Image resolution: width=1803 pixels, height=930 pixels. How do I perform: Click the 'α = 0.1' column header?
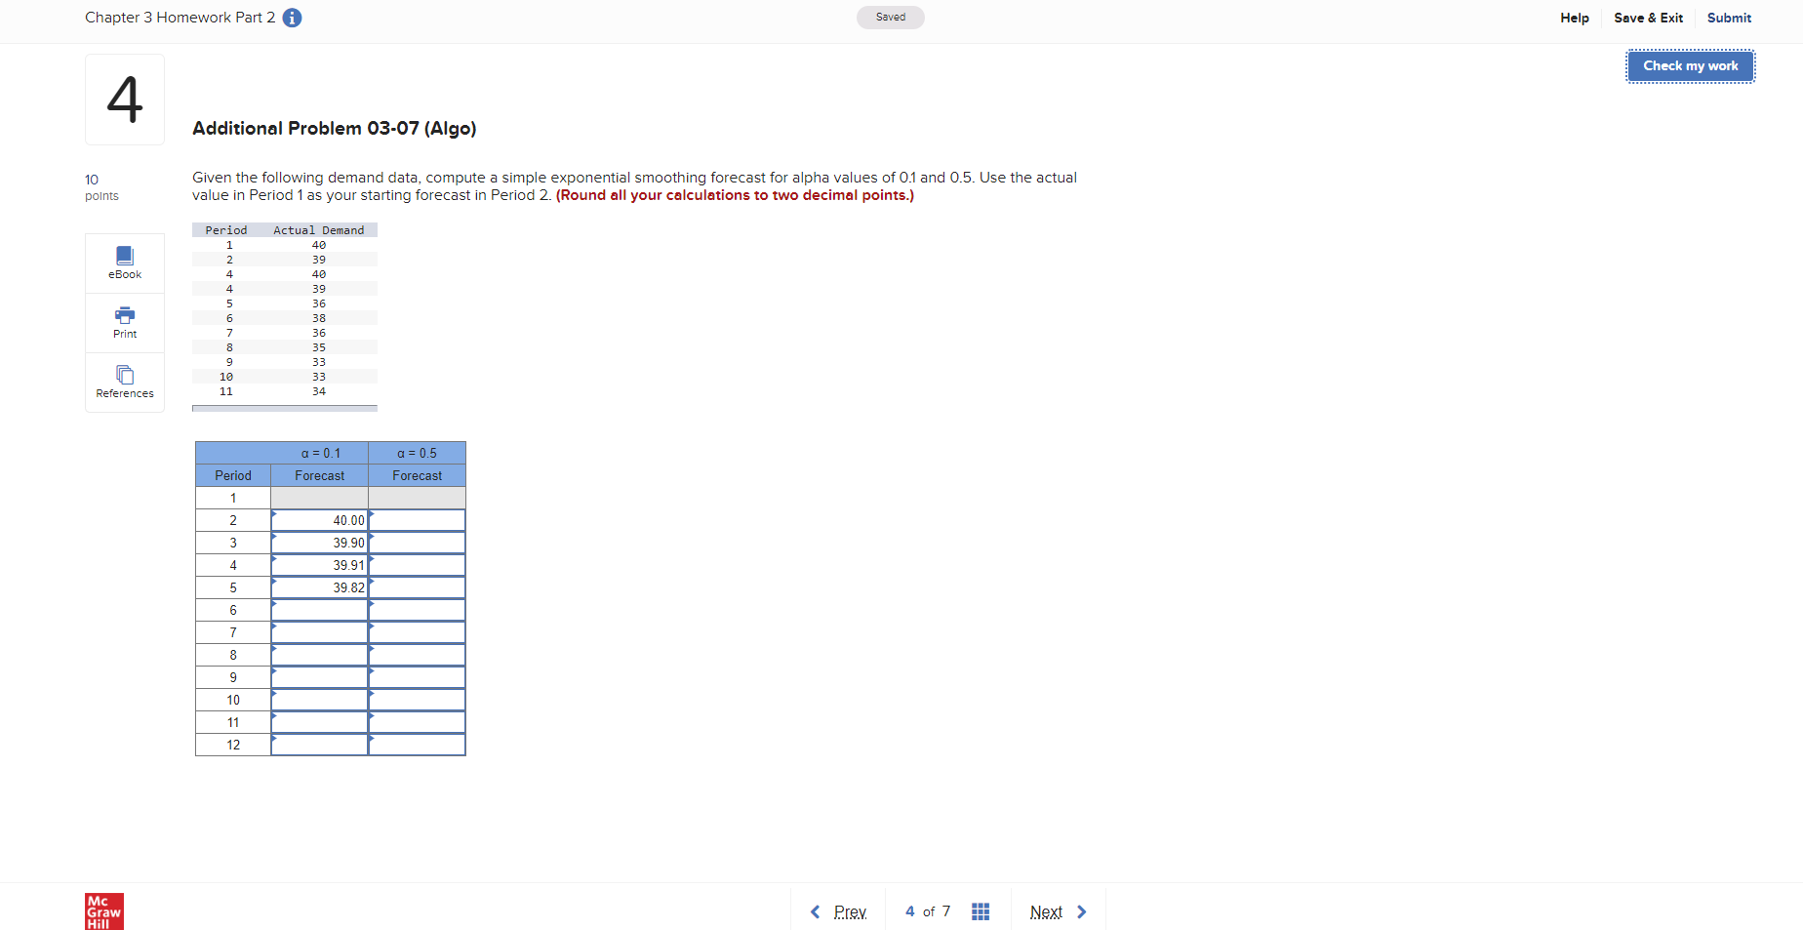[320, 453]
